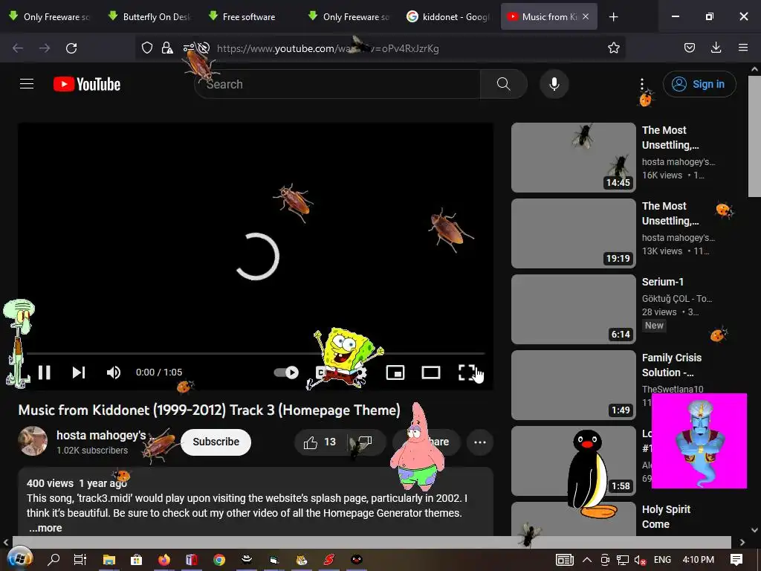761x571 pixels.
Task: Launch Google Chrome from the taskbar
Action: [x=219, y=559]
